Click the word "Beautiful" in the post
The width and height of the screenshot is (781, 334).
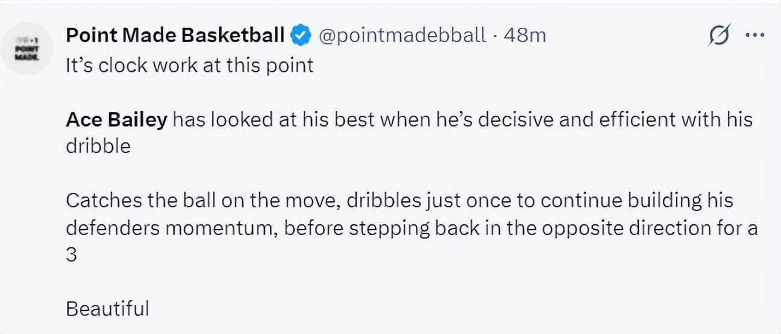(x=107, y=309)
